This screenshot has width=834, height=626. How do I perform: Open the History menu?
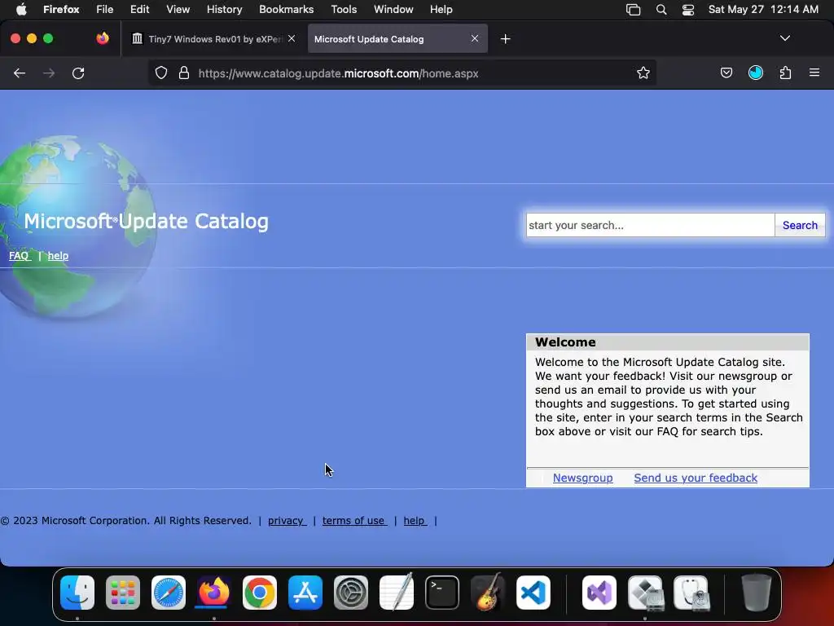tap(224, 10)
